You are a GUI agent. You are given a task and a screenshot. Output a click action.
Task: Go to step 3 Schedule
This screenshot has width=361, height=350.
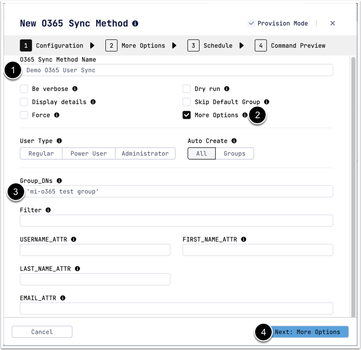[x=210, y=45]
